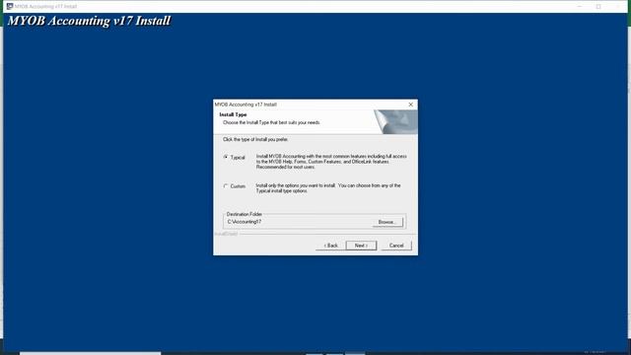The width and height of the screenshot is (631, 355).
Task: Click the Install Type heading text
Action: coord(233,114)
